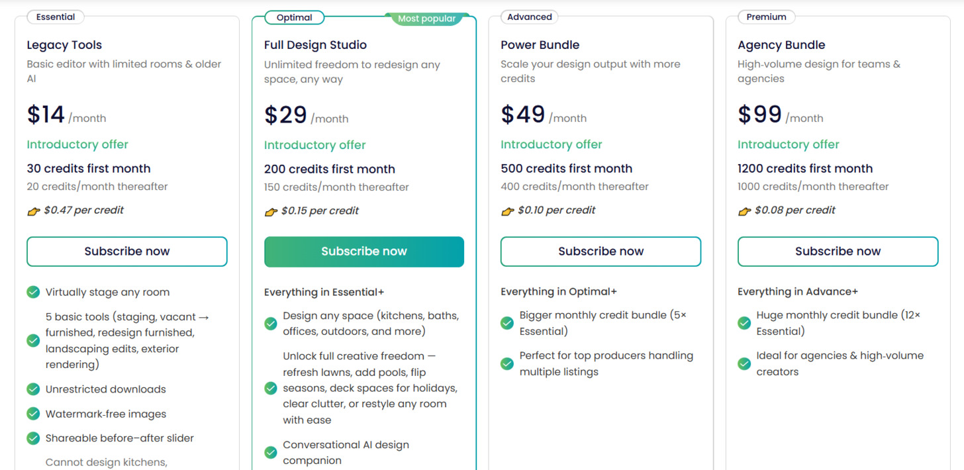Click the Most popular ribbon
The image size is (964, 470).
tap(427, 19)
